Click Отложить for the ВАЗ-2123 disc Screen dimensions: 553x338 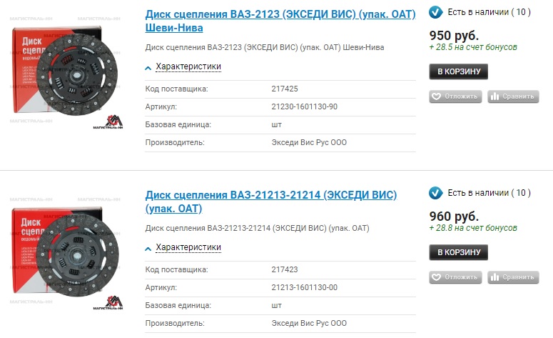(455, 96)
